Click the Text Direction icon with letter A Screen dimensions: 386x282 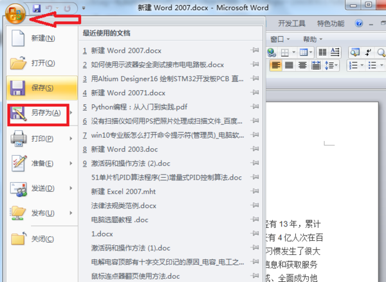pos(335,52)
